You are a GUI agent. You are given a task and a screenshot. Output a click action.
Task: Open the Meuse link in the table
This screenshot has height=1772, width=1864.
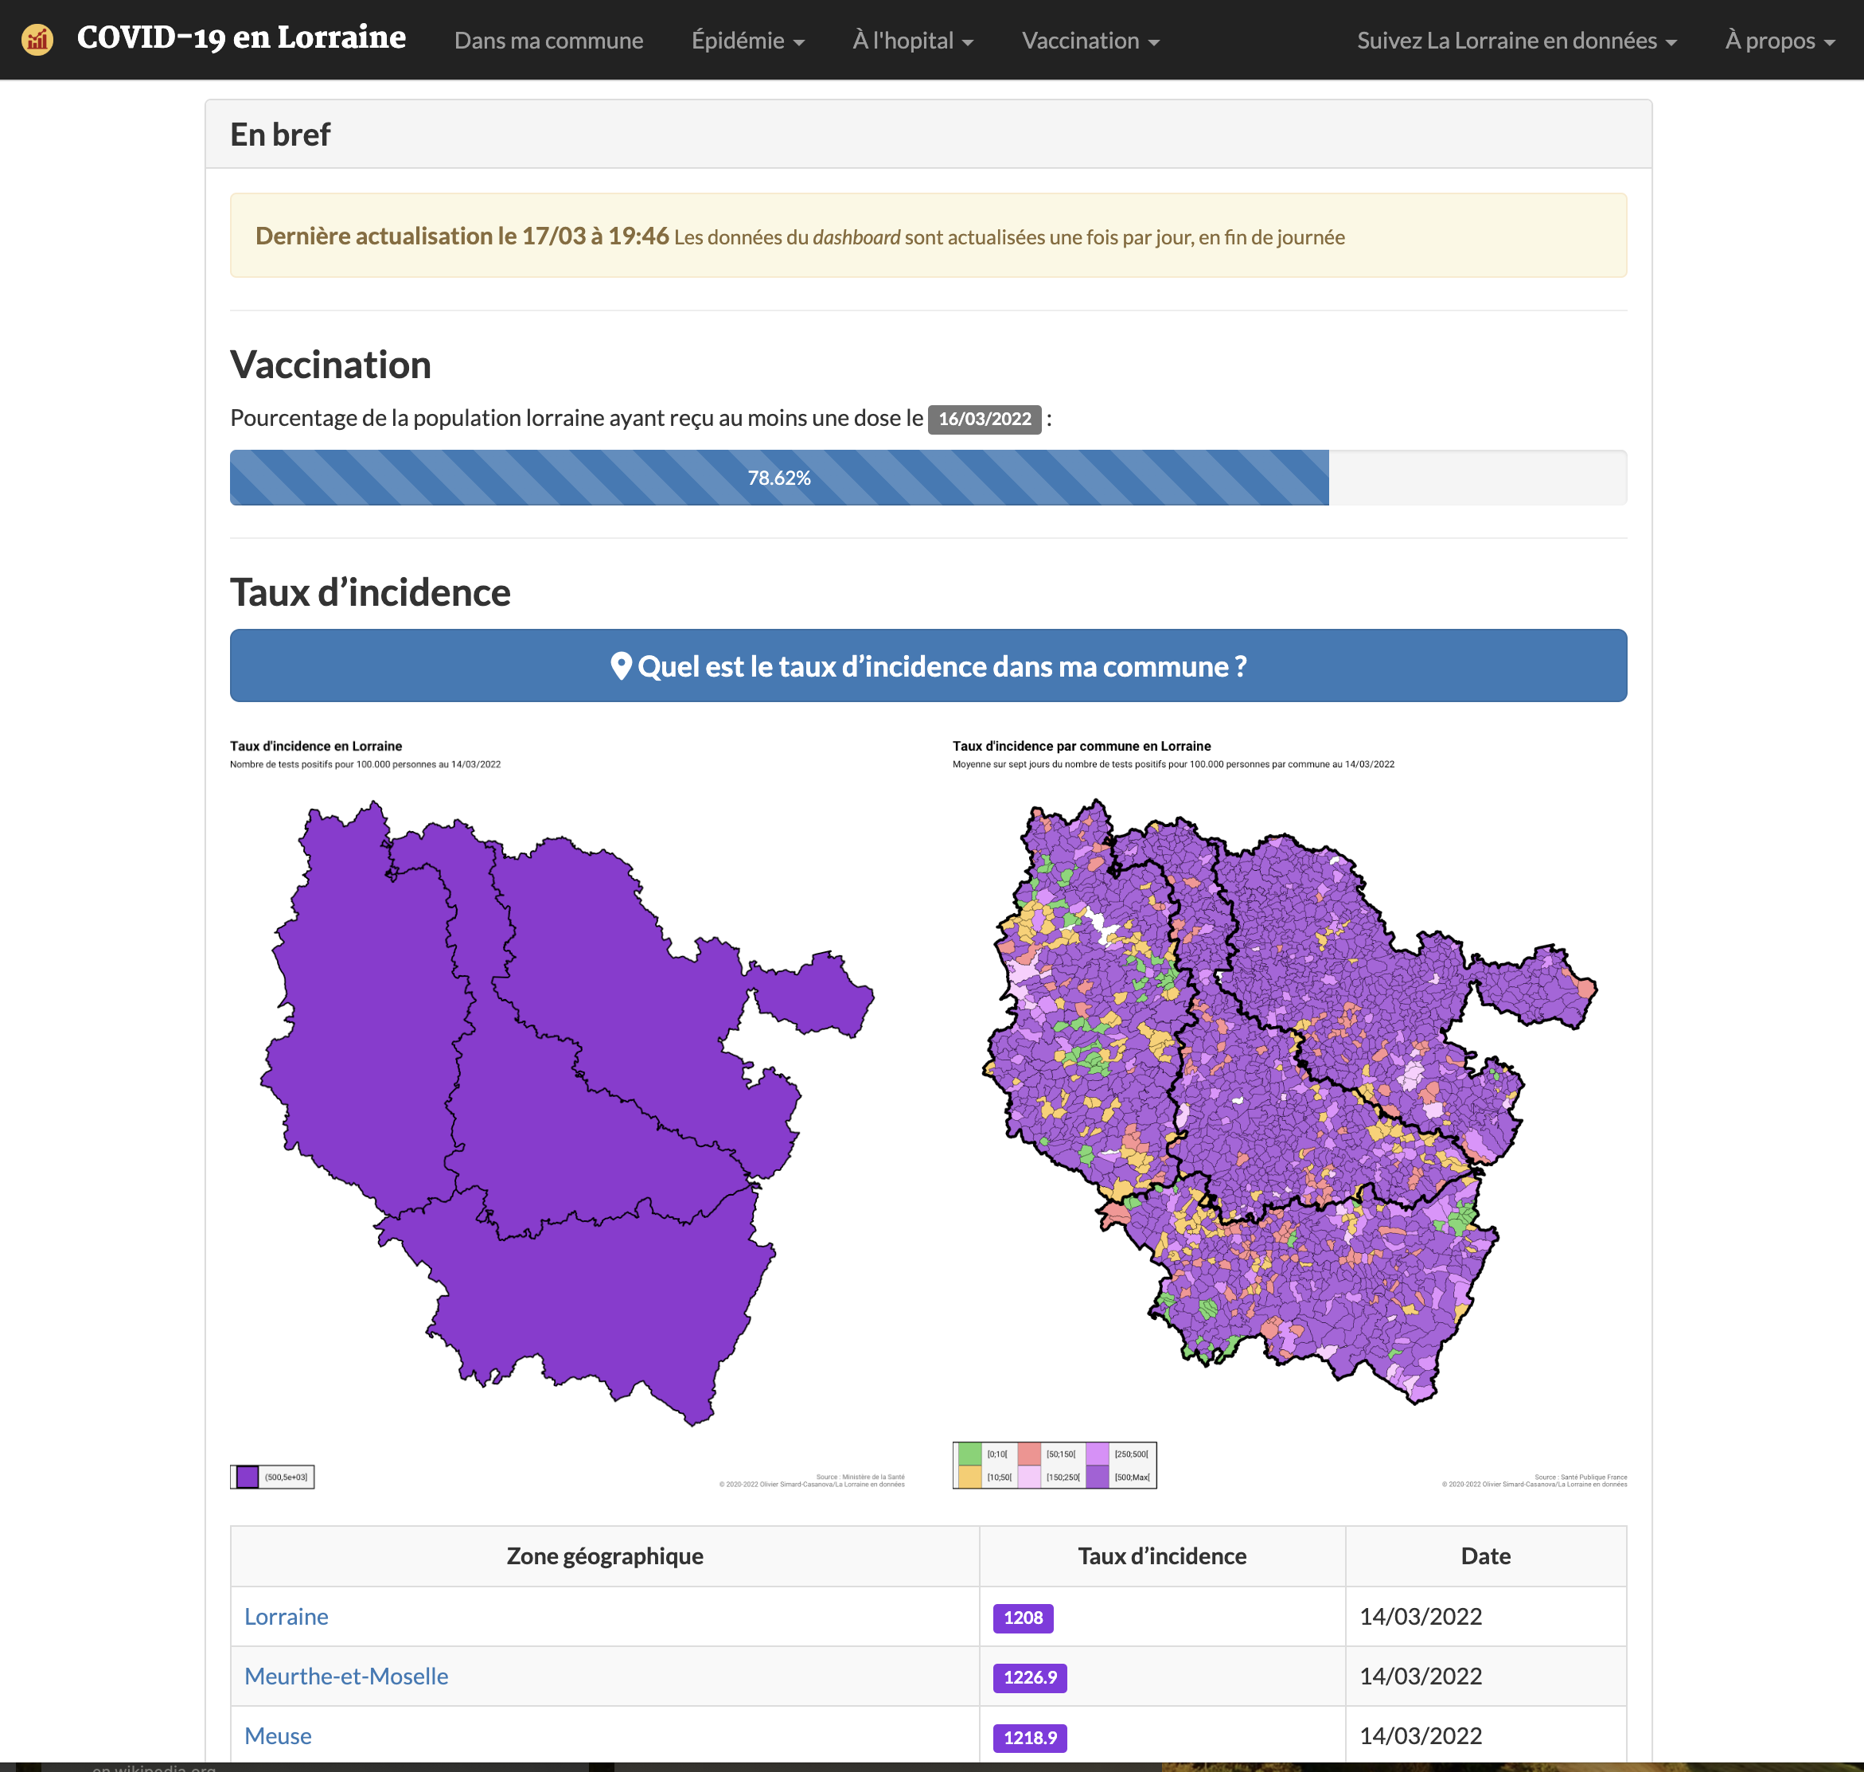pos(278,1735)
